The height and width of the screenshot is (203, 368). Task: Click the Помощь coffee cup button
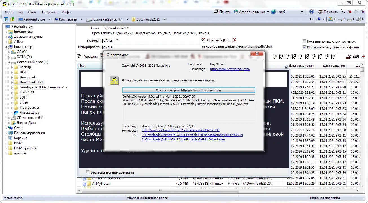pos(328,12)
